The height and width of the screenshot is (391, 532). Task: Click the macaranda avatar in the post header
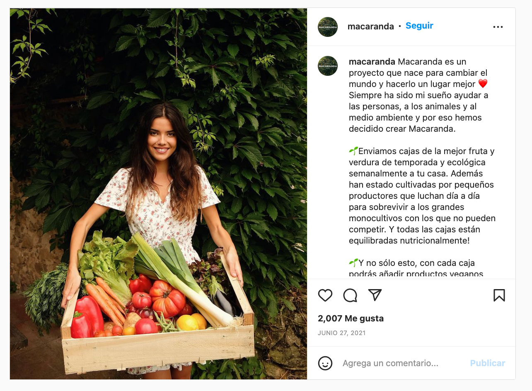click(x=328, y=27)
